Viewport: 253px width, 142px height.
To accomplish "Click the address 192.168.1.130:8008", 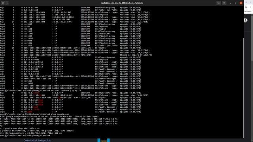I will point(63,17).
